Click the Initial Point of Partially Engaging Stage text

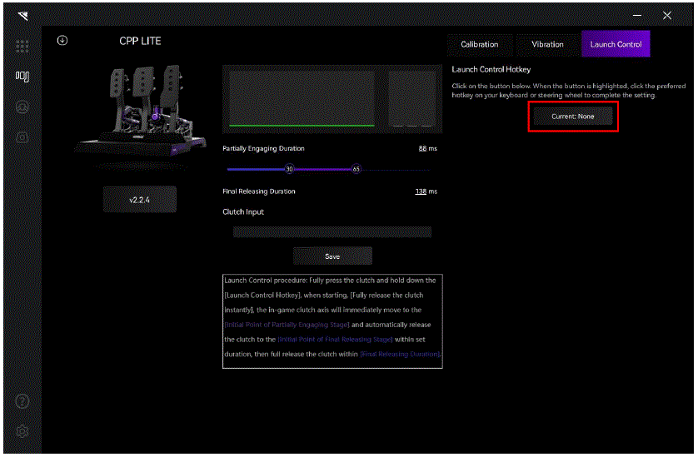coord(287,325)
